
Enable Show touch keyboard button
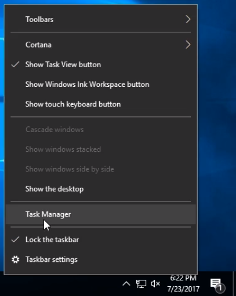point(101,104)
